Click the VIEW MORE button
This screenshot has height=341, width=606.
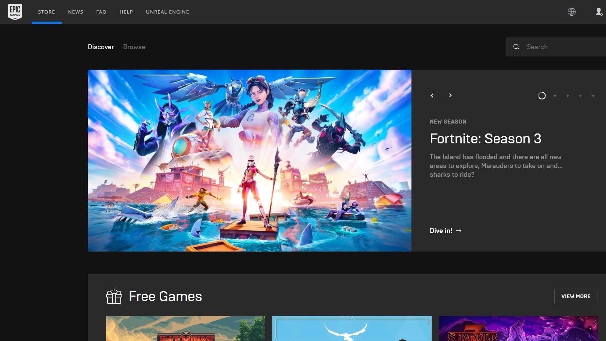[576, 296]
